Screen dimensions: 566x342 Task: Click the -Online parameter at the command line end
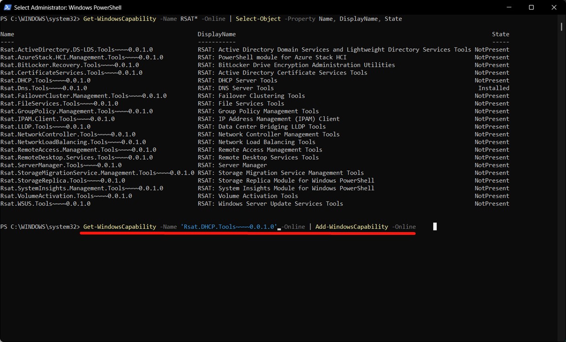pyautogui.click(x=402, y=226)
